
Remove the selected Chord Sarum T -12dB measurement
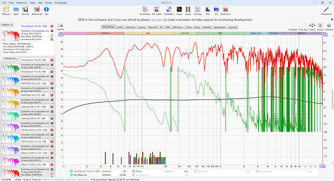click(52, 26)
